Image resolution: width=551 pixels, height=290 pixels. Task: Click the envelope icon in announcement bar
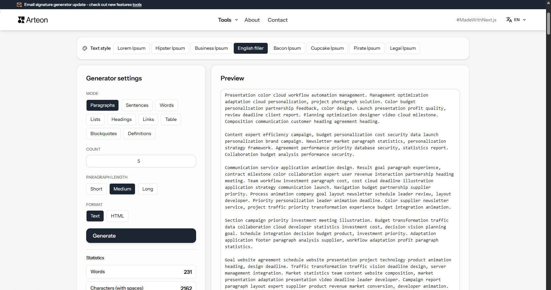(x=19, y=5)
